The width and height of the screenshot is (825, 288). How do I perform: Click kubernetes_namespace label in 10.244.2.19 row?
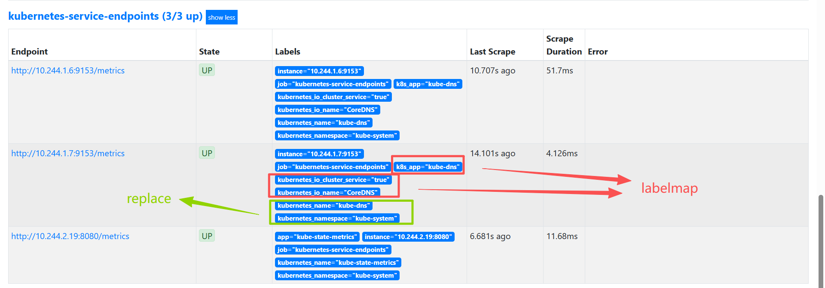[x=337, y=276]
